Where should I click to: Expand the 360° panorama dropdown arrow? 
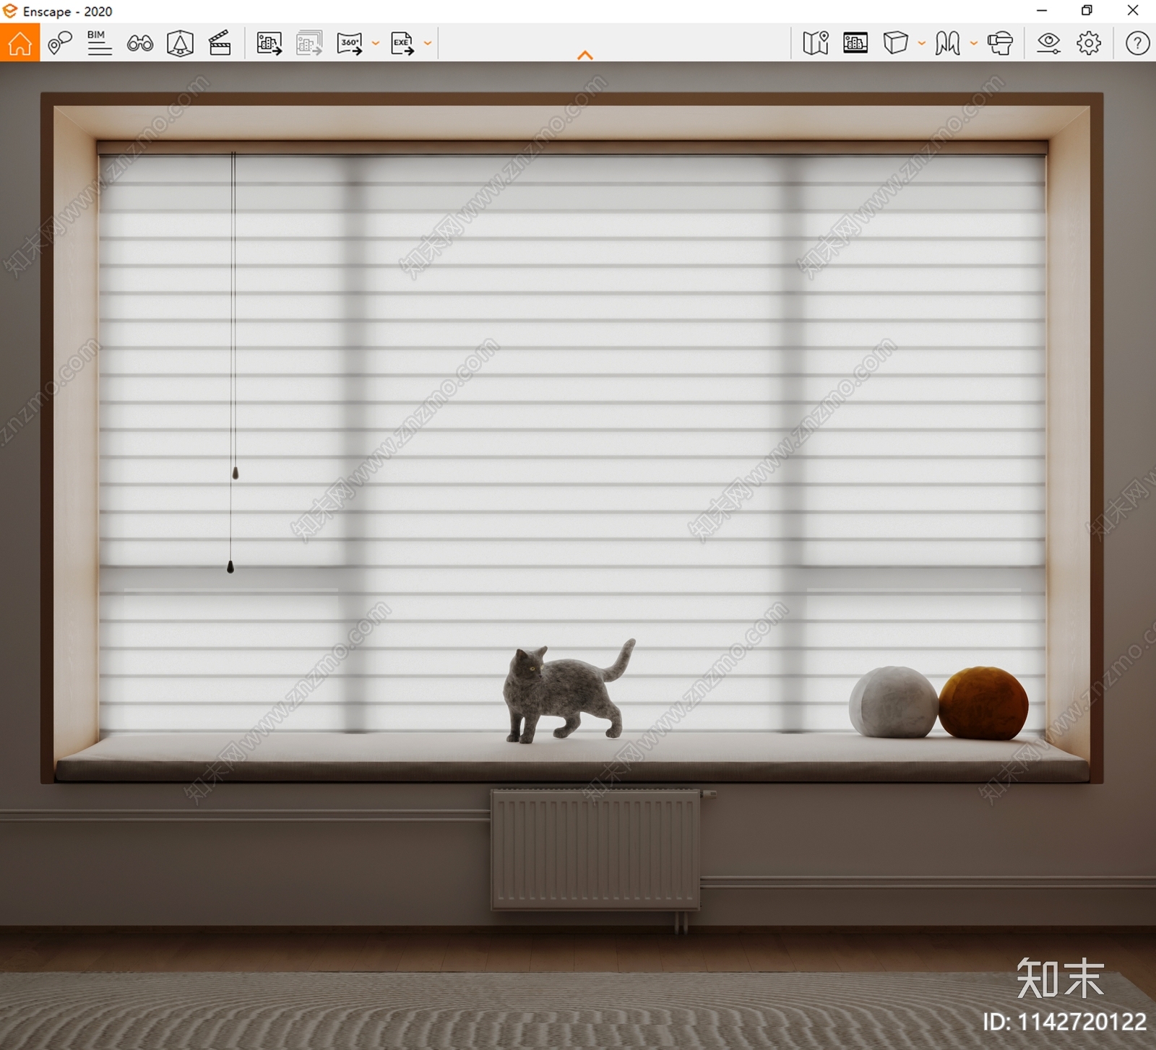pyautogui.click(x=376, y=43)
